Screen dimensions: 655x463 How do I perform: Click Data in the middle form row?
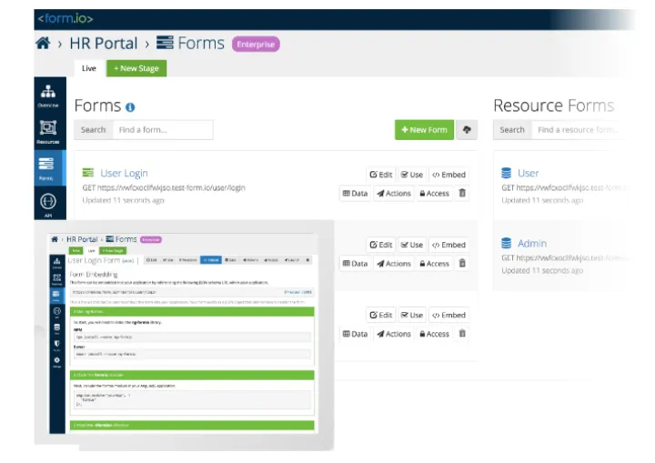pyautogui.click(x=355, y=264)
